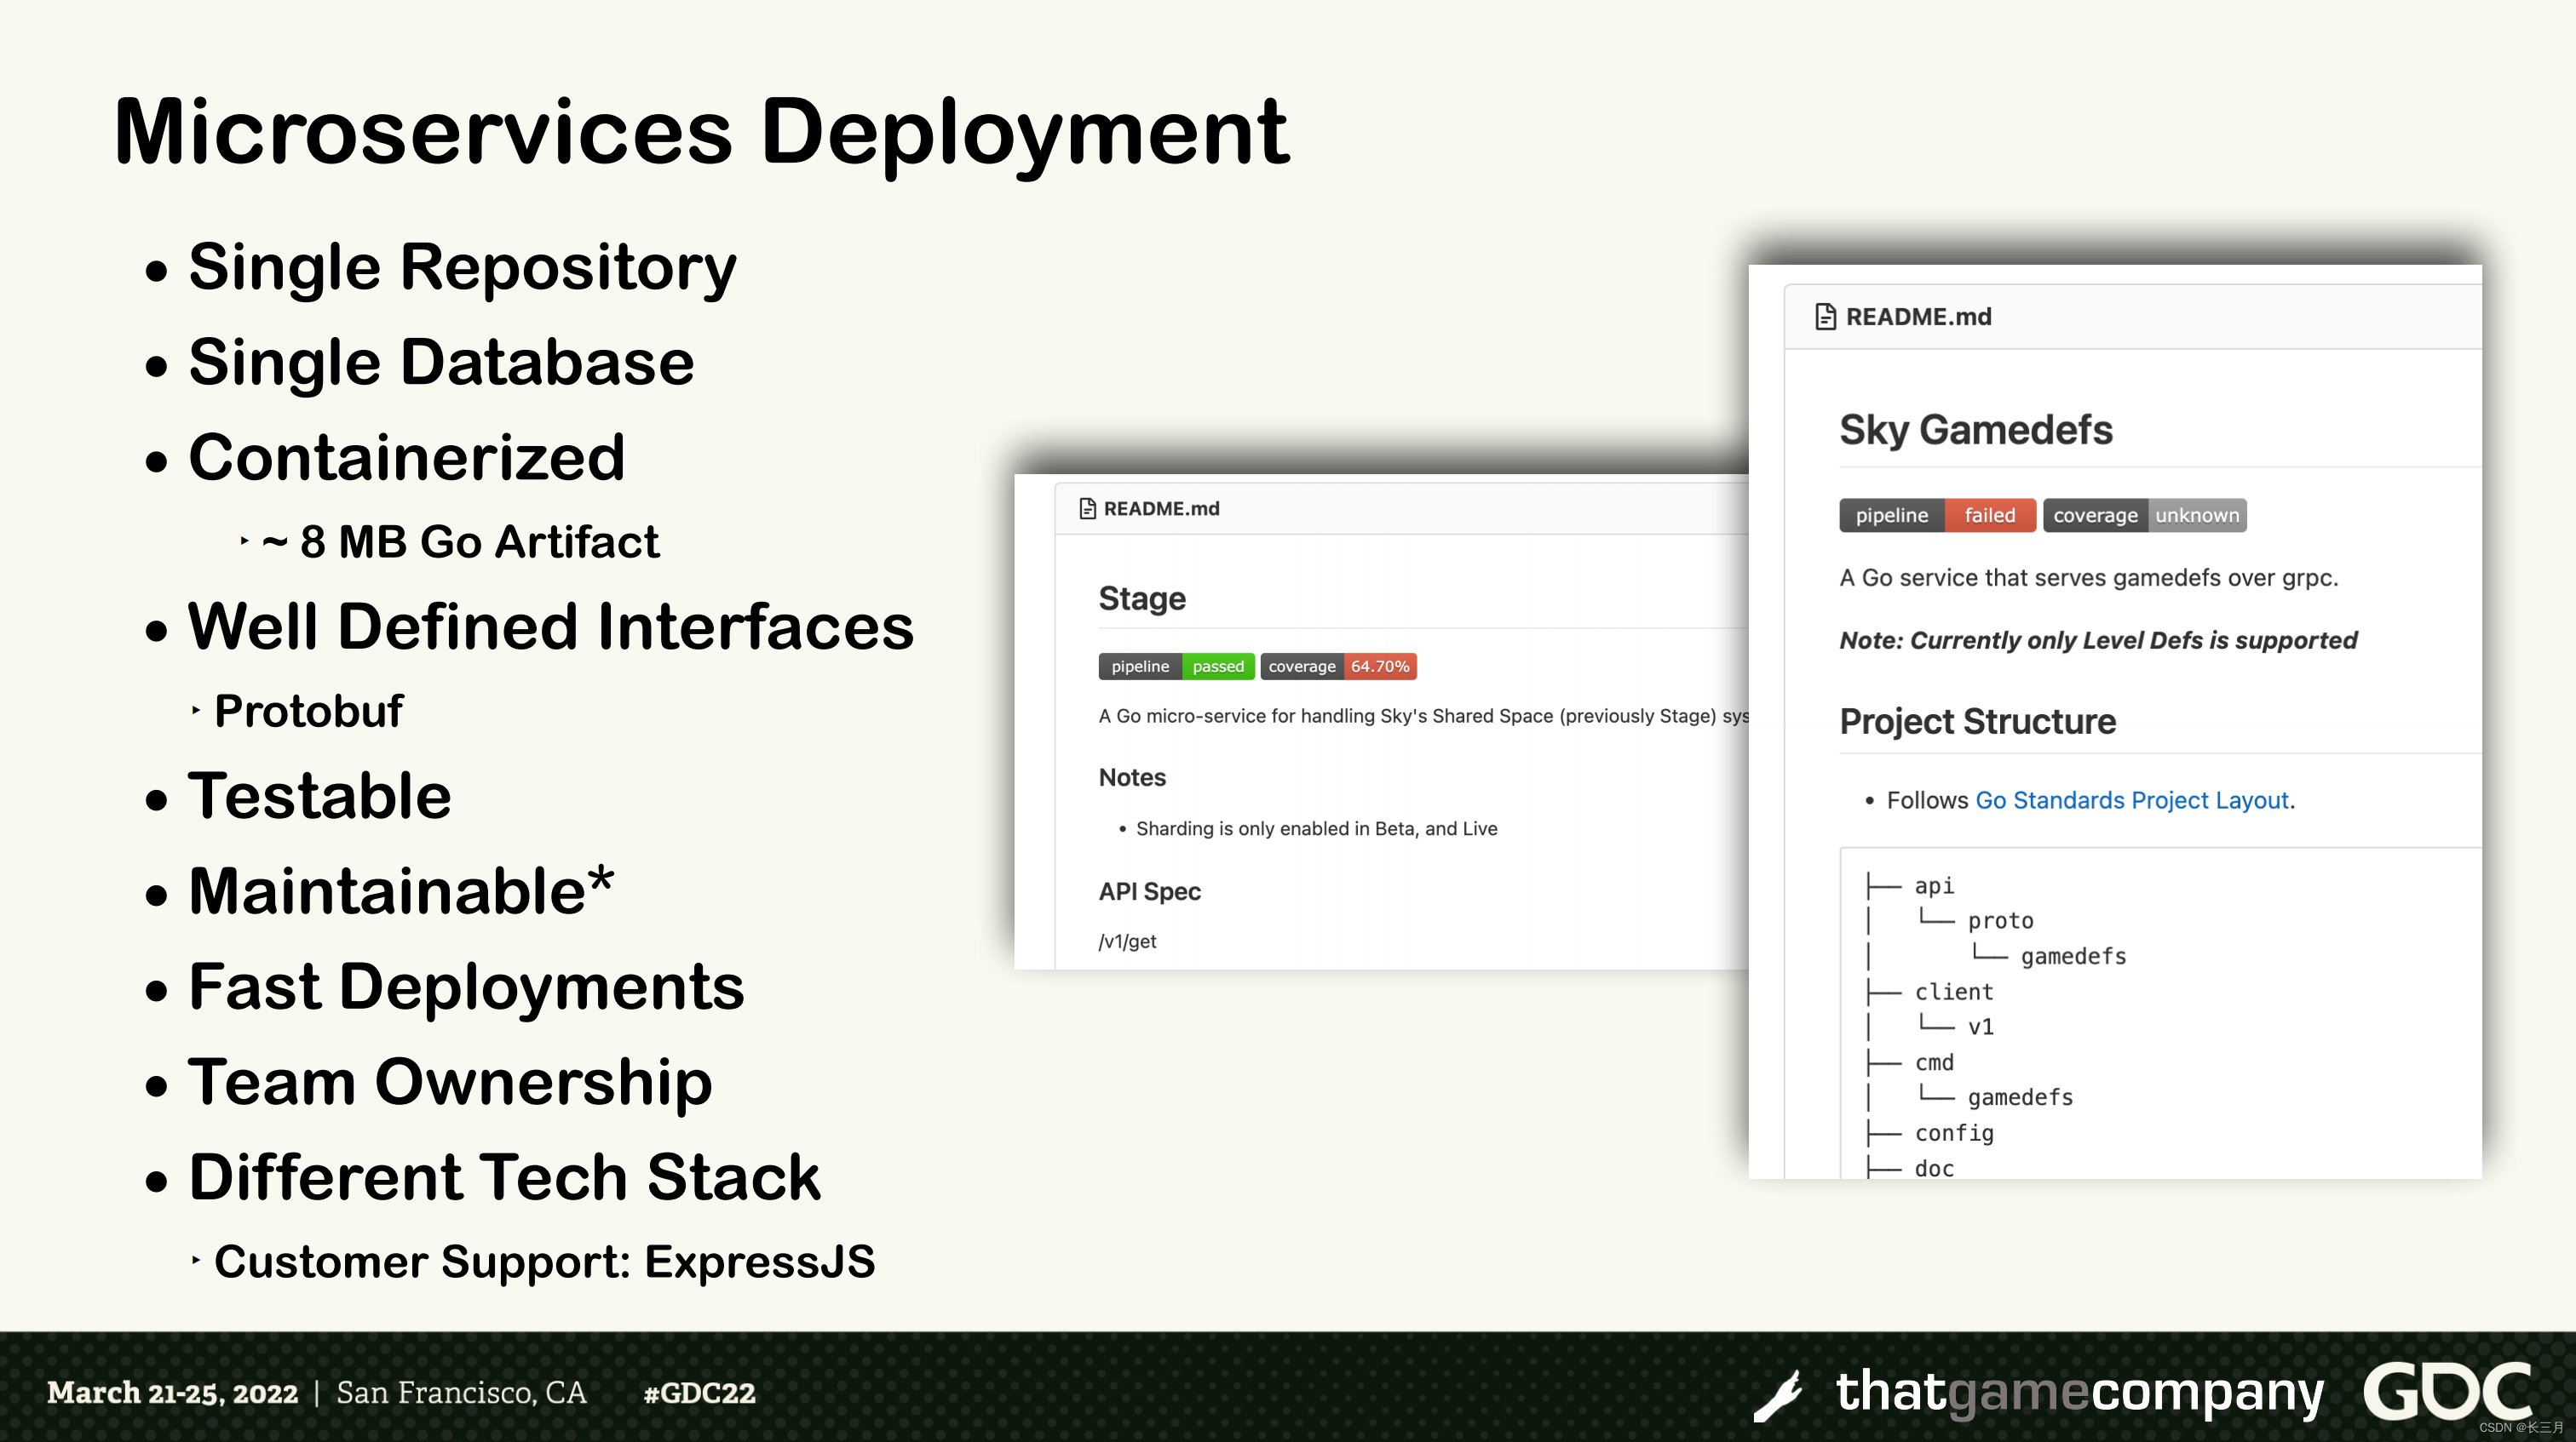Viewport: 2576px width, 1442px height.
Task: Click the Customer Support: ExpressJS bullet arrow
Action: 196,1262
